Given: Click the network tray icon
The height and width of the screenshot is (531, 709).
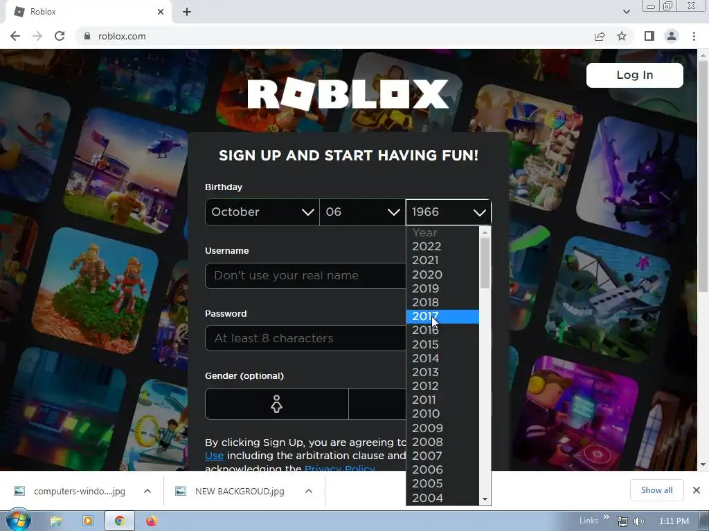Looking at the screenshot, I should coord(622,521).
